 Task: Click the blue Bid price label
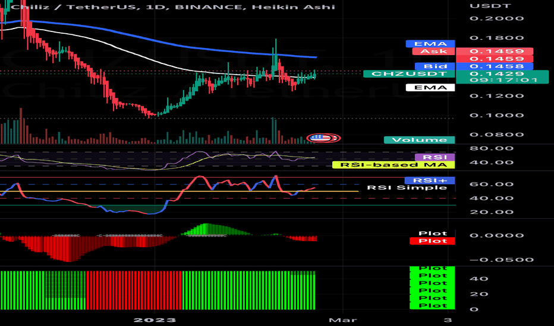(435, 66)
